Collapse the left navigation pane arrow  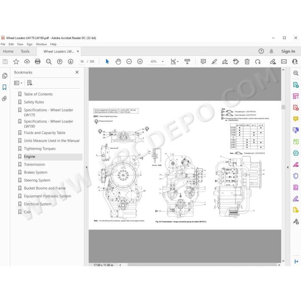tap(86, 167)
